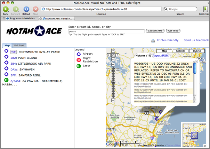This screenshot has width=210, height=149.
Task: Click airport icon next to 3B4
Action: tap(6, 63)
